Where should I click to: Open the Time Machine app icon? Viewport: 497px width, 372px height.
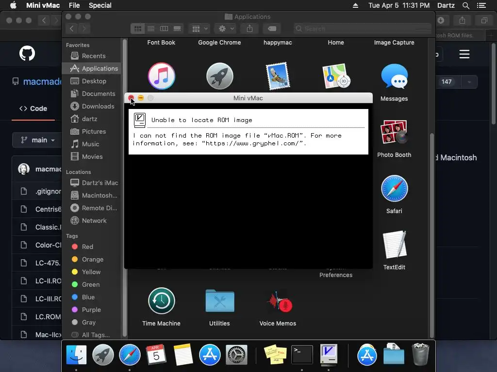coord(161,301)
